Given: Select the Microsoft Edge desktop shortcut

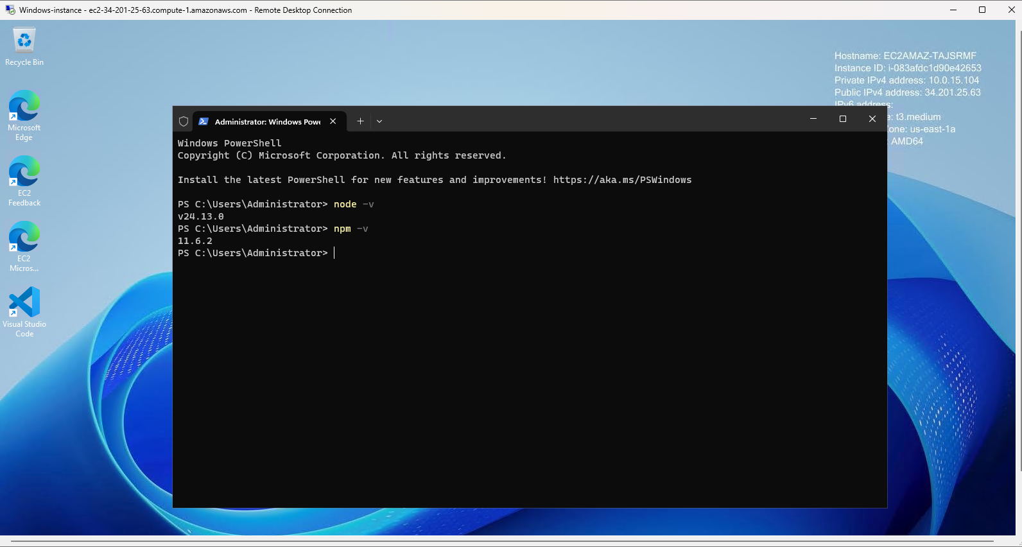Looking at the screenshot, I should (24, 116).
